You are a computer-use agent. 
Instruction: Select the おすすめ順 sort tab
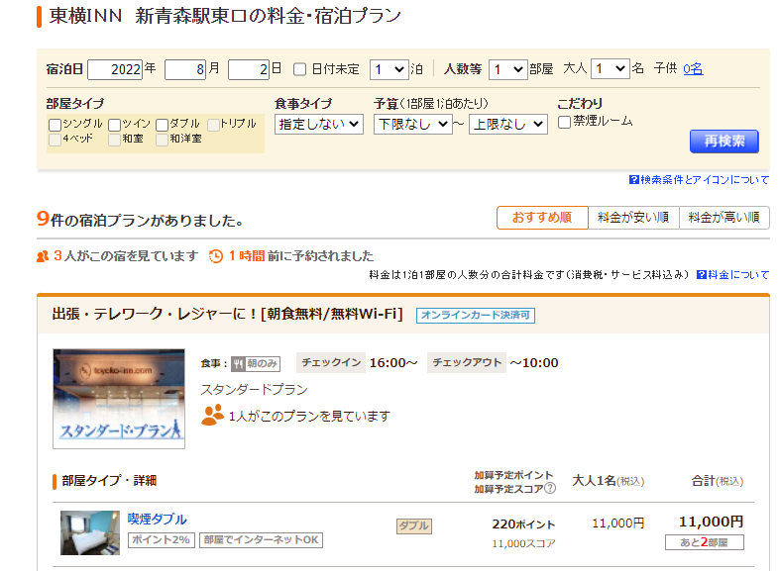pos(542,218)
